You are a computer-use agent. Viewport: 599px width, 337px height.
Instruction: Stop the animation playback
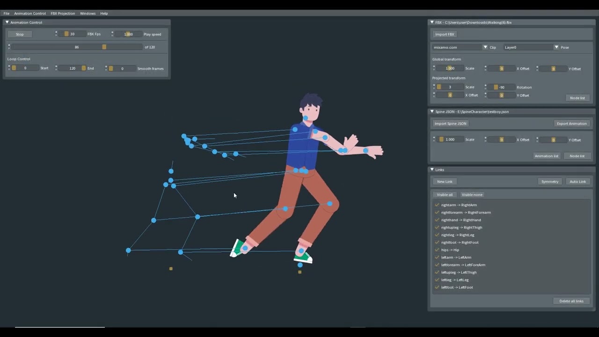(x=20, y=34)
